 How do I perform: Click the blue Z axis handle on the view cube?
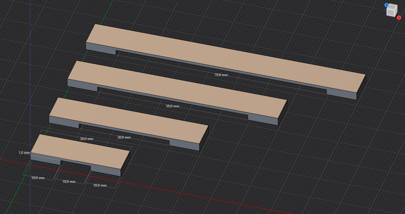click(x=386, y=5)
